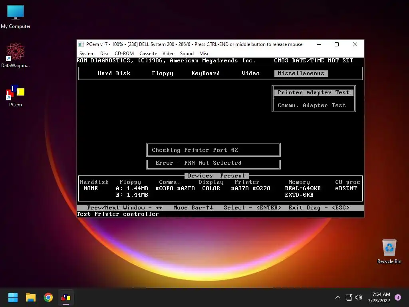
Task: Open the notification count badge
Action: (398, 297)
